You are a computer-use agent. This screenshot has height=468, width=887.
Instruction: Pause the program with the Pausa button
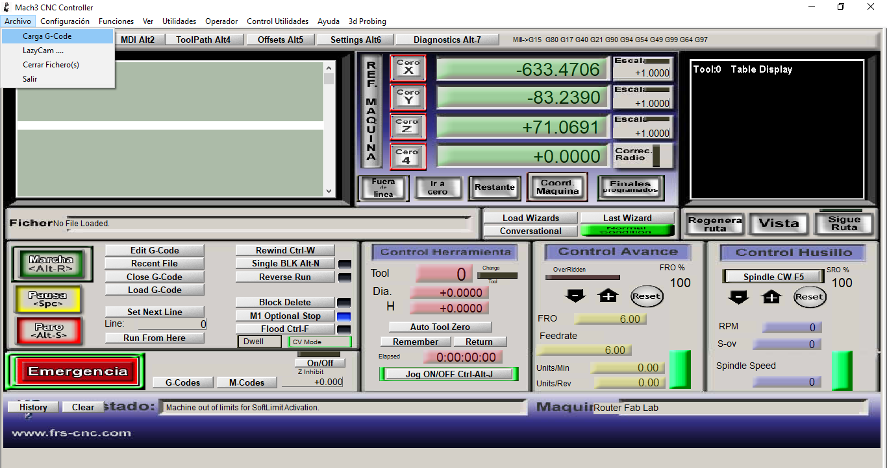(x=48, y=299)
